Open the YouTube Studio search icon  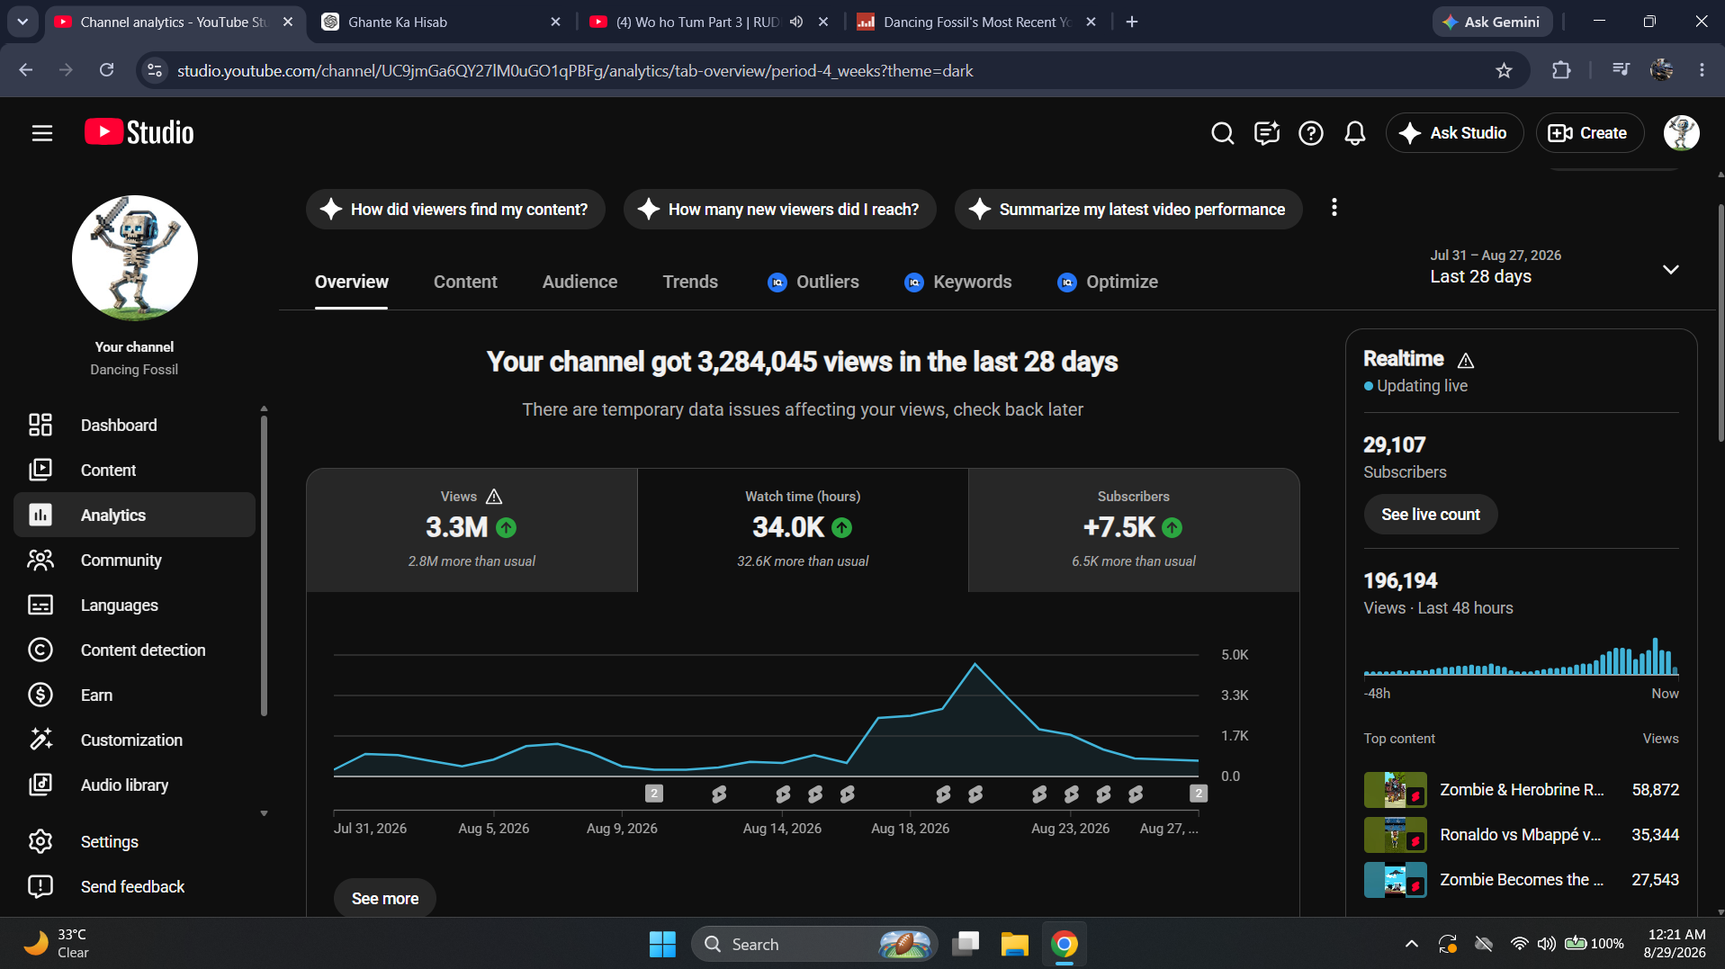click(x=1222, y=133)
